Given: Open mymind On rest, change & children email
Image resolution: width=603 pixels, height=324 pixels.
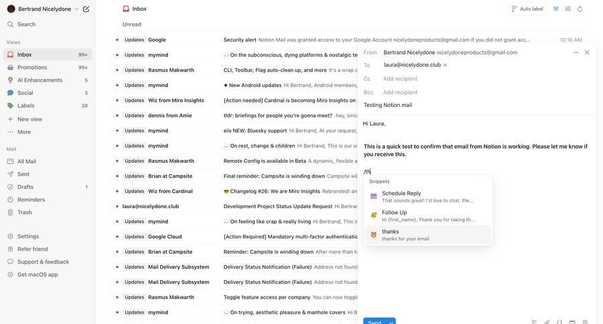Looking at the screenshot, I should [x=236, y=146].
